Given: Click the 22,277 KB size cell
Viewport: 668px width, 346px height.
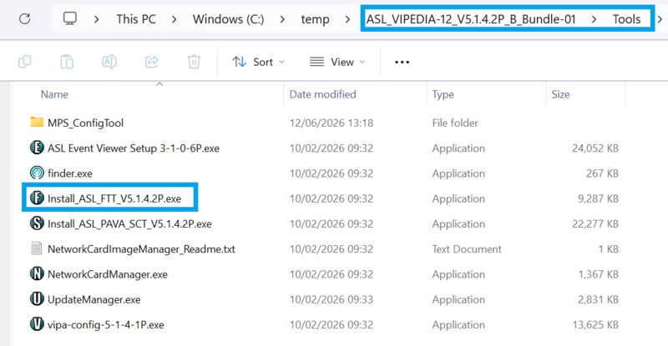Looking at the screenshot, I should [x=595, y=223].
